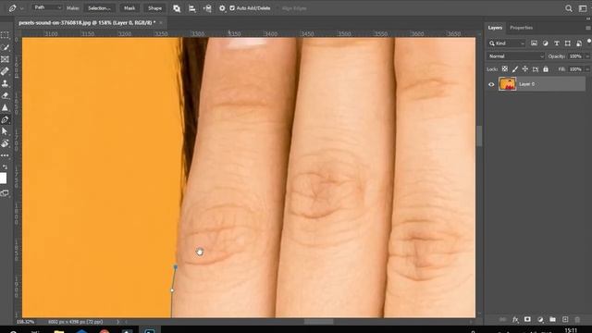Select the Frame tool
Viewport: 592px width, 333px height.
coord(5,59)
